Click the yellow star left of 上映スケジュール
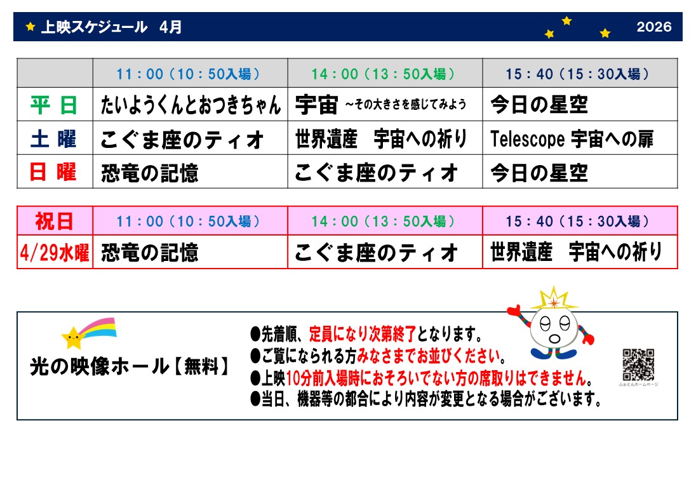 pos(30,27)
